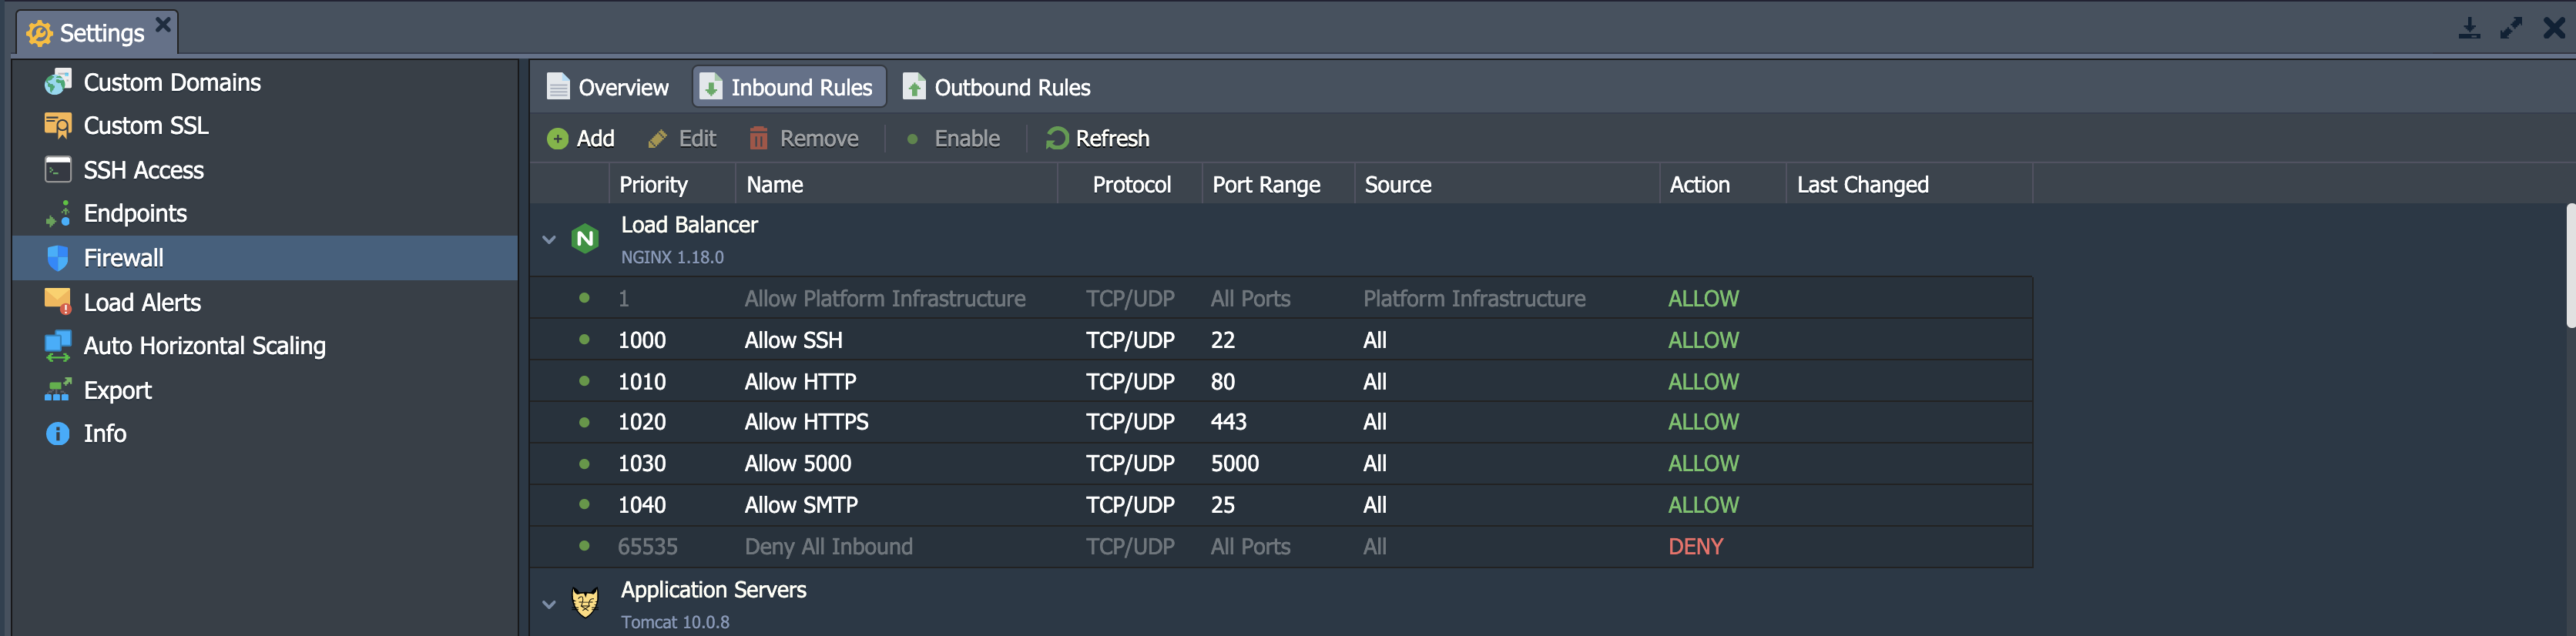Click the Inbound Rules download-arrow icon
This screenshot has height=636, width=2576.
pyautogui.click(x=710, y=87)
